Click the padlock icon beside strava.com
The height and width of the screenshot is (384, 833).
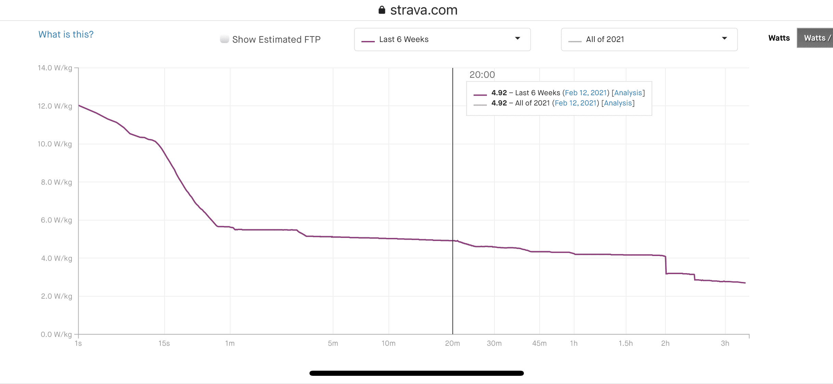[x=382, y=10]
